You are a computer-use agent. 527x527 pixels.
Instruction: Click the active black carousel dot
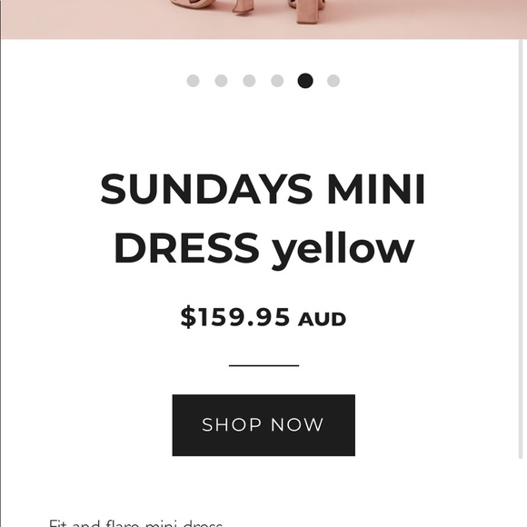pyautogui.click(x=305, y=81)
